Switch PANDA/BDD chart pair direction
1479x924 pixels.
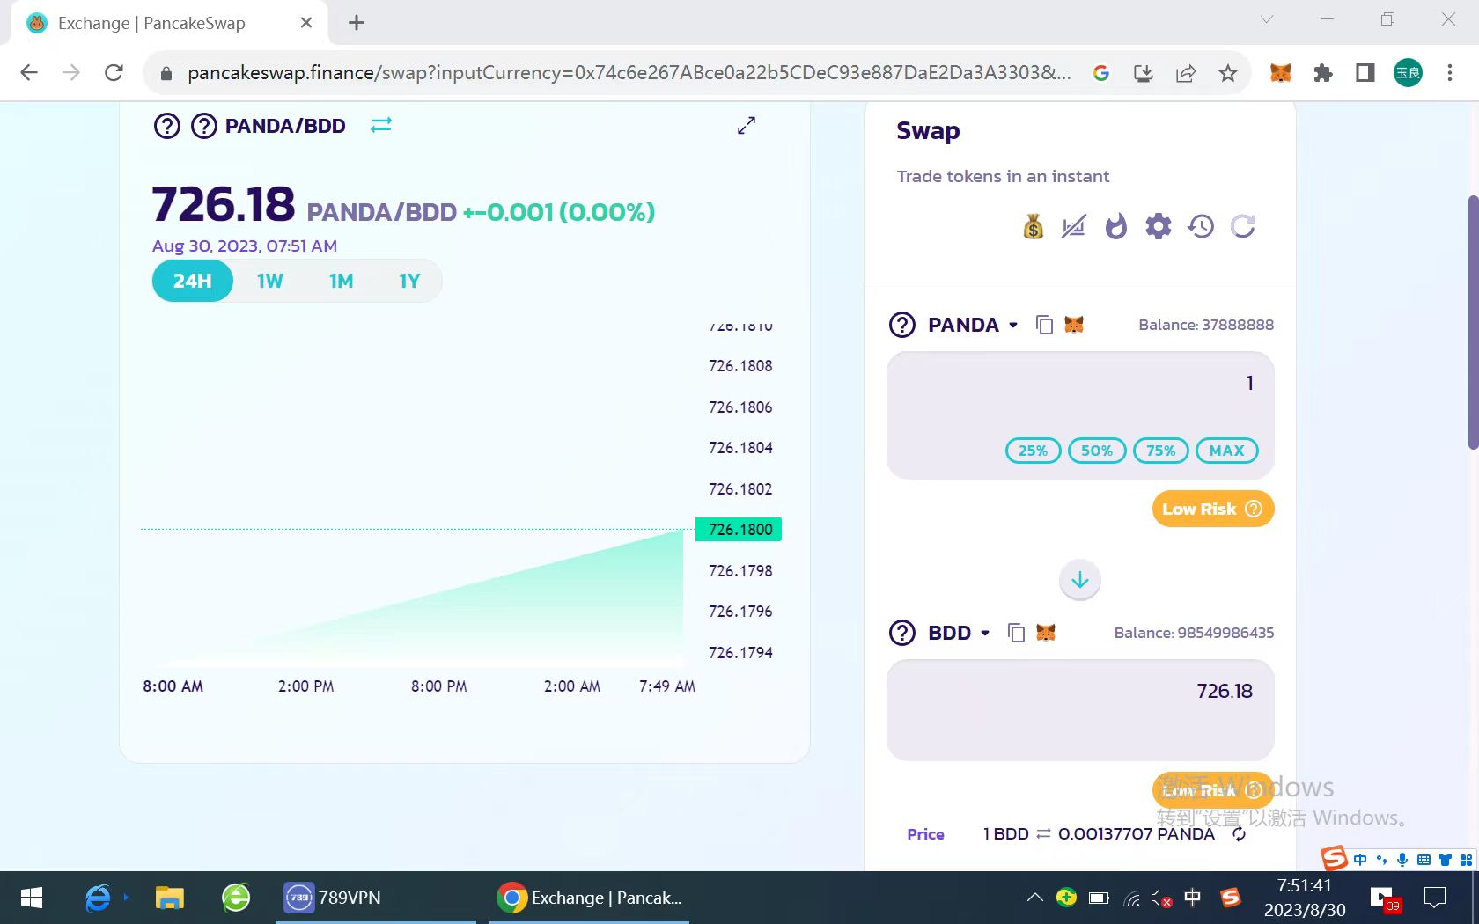[380, 126]
